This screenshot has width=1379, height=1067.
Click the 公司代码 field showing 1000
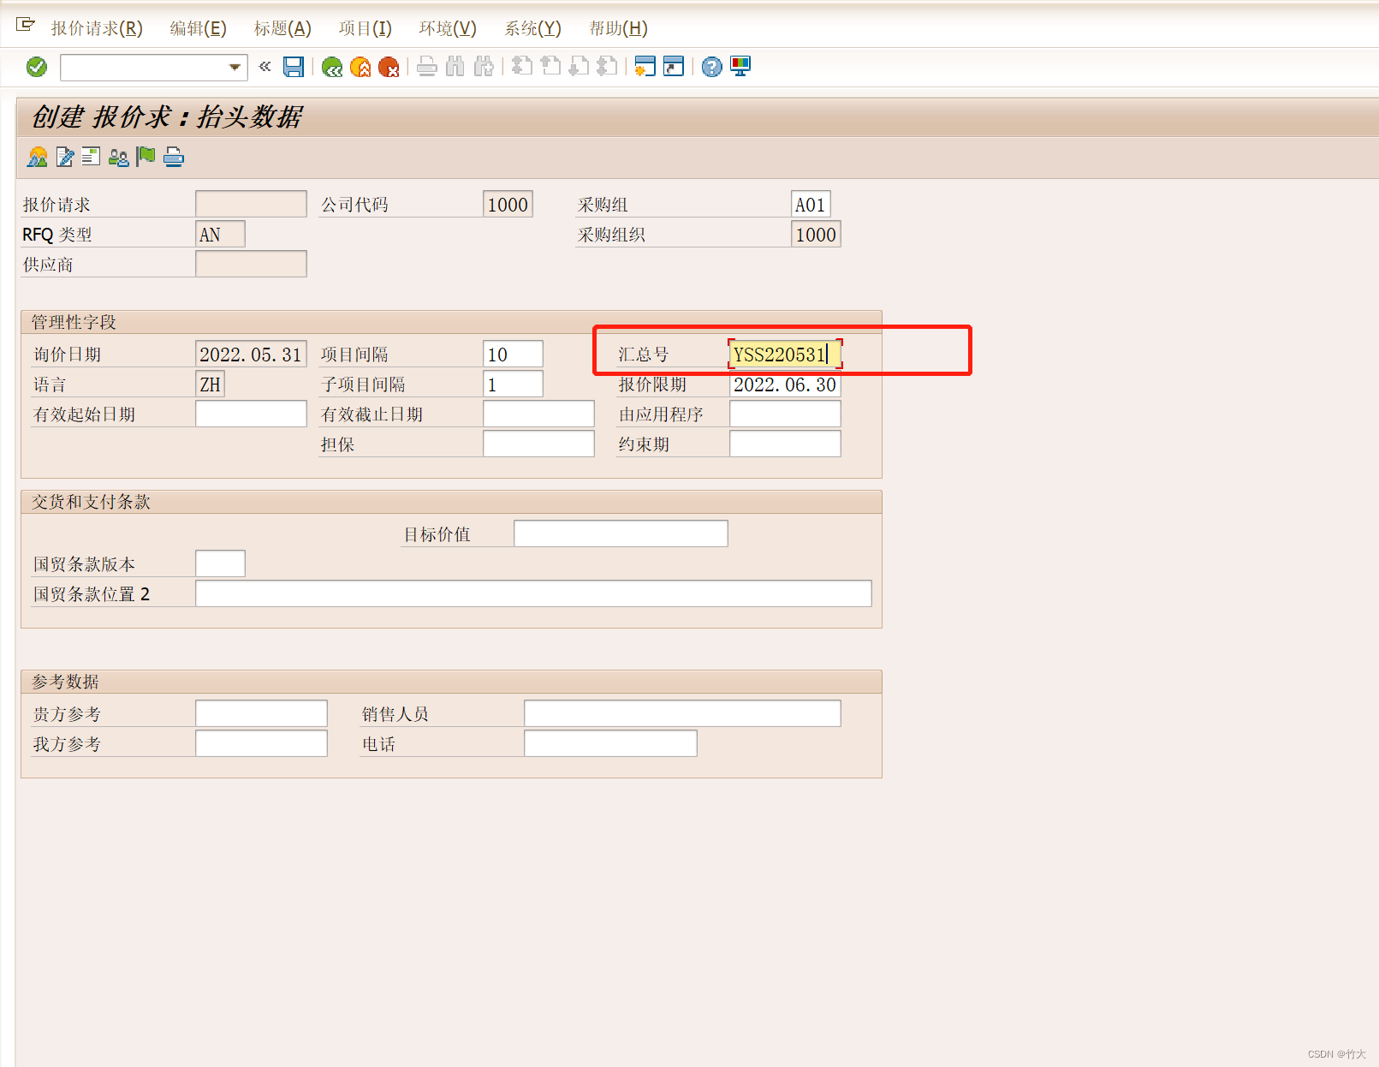(x=508, y=204)
